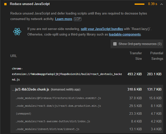The width and height of the screenshot is (166, 134).
Task: Open split your JavaScript bundles link
Action: click(x=102, y=29)
